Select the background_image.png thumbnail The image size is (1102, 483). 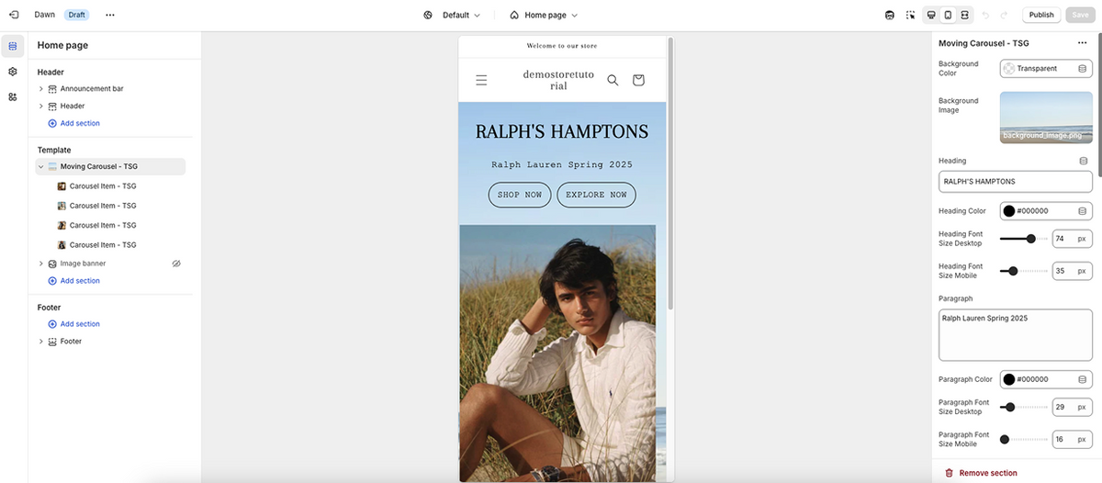1046,118
